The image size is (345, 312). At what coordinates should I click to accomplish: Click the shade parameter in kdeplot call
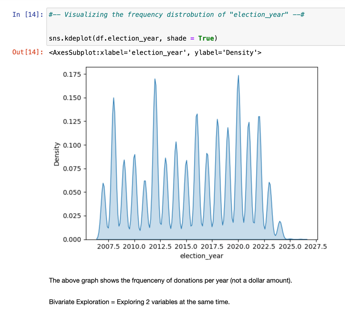[x=176, y=38]
